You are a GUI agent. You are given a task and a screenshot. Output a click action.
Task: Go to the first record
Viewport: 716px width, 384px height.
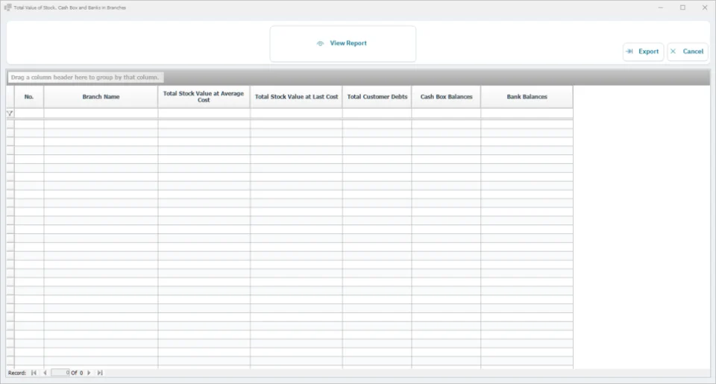34,373
